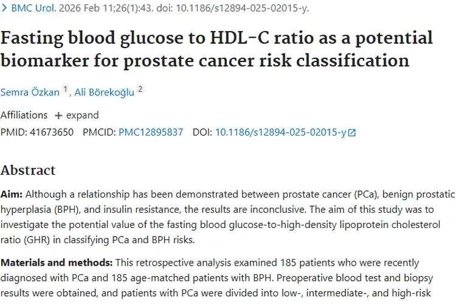Click the Abstract section heading
The image size is (456, 304).
click(28, 170)
